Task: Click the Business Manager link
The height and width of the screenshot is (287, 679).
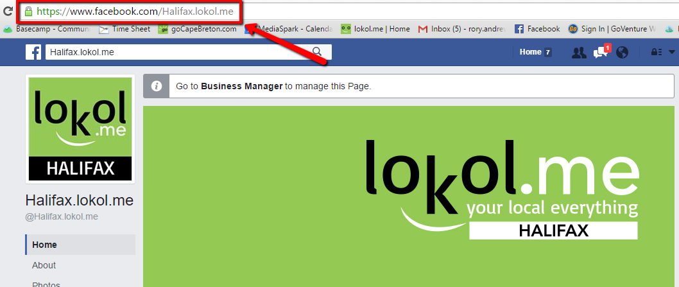Action: pos(242,86)
